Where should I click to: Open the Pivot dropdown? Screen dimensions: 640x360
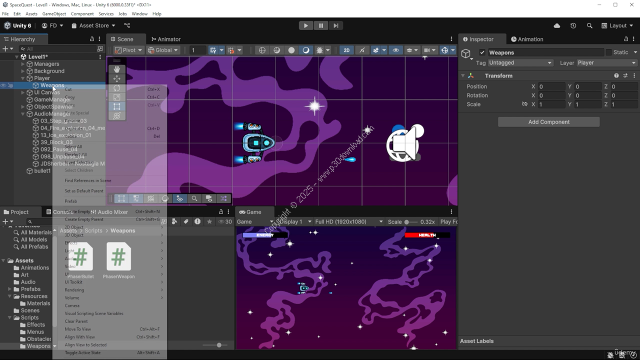click(128, 50)
